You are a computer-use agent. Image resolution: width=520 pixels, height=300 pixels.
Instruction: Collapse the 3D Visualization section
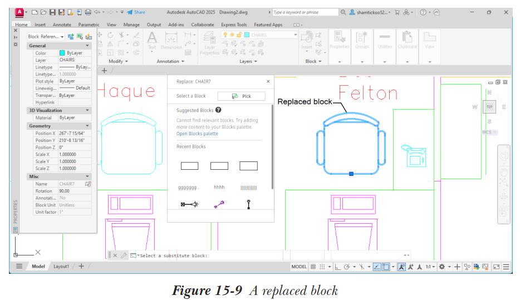click(87, 110)
